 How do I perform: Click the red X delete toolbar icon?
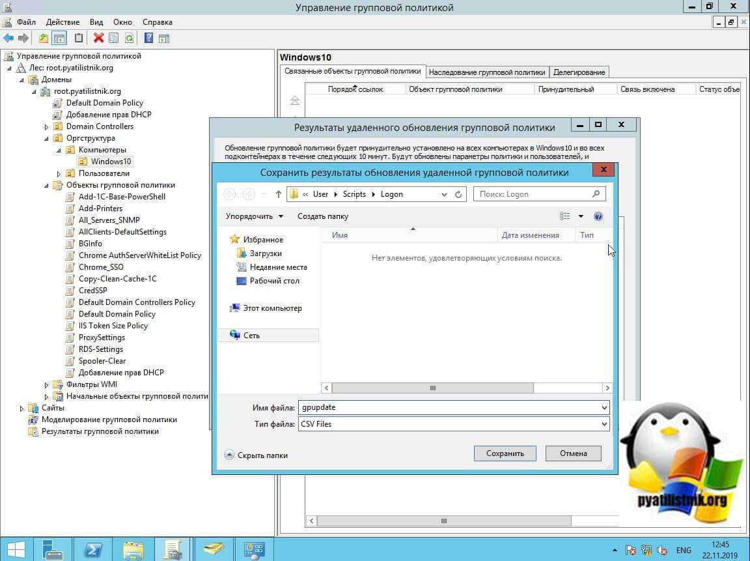pos(98,38)
